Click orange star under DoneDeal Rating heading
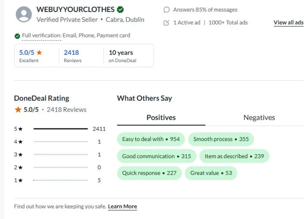Screen dimensions: 308x219 18,110
